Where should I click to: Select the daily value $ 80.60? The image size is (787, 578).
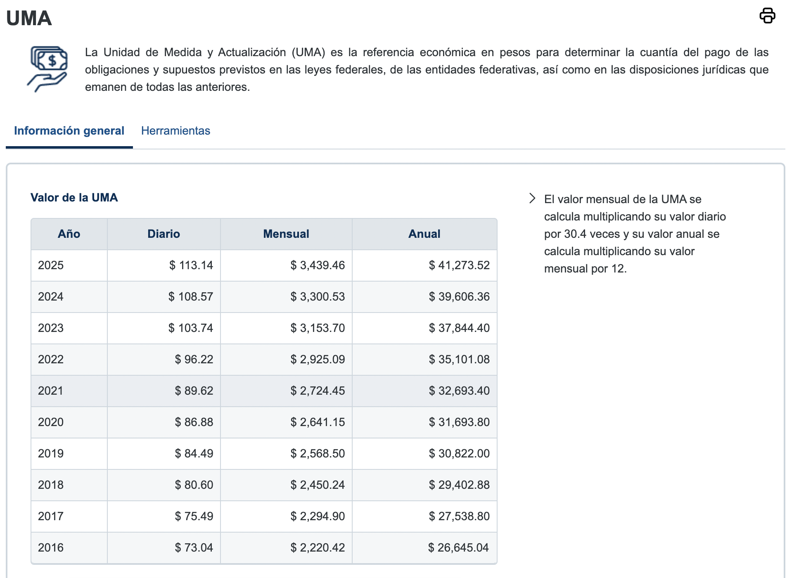coord(194,485)
